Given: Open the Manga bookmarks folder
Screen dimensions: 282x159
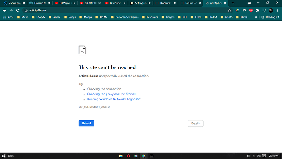Looking at the screenshot, I should pyautogui.click(x=85, y=17).
